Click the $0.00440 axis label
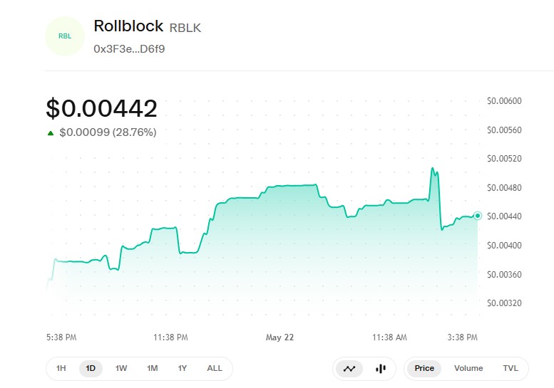This screenshot has width=554, height=388. 504,216
